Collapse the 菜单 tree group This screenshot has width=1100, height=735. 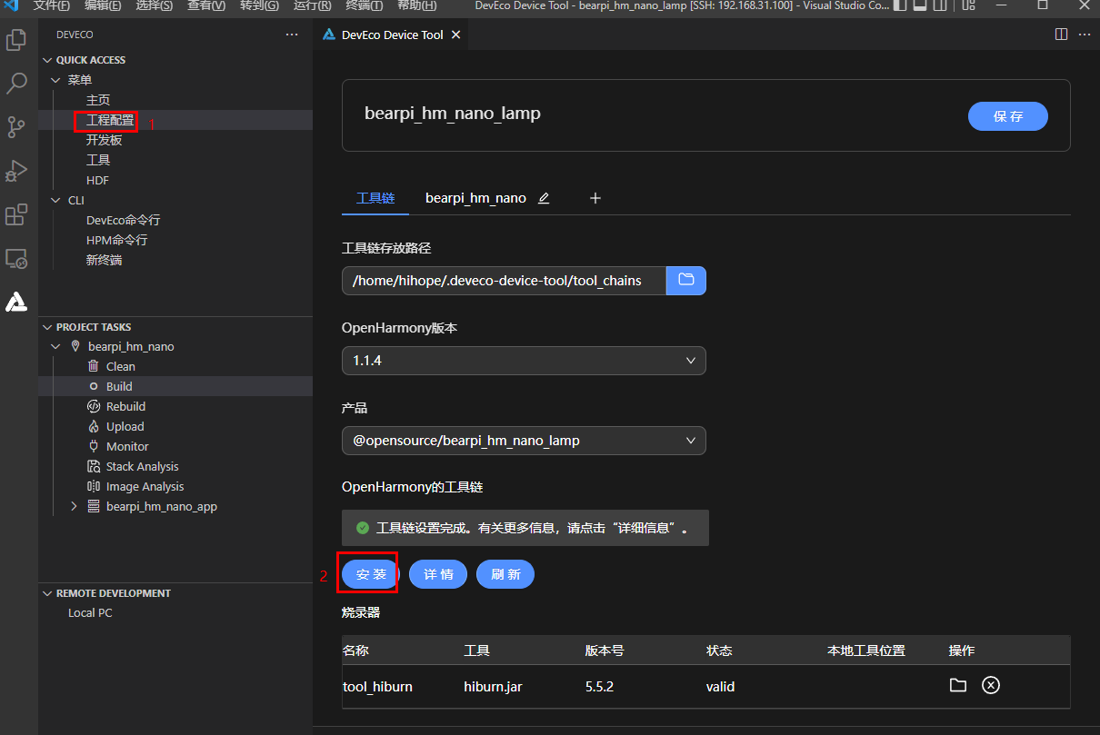[x=55, y=80]
